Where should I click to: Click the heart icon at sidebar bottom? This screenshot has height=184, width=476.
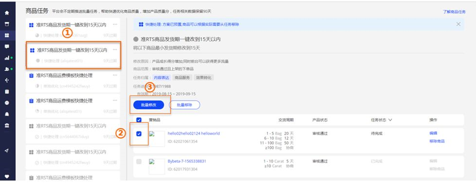pyautogui.click(x=7, y=176)
